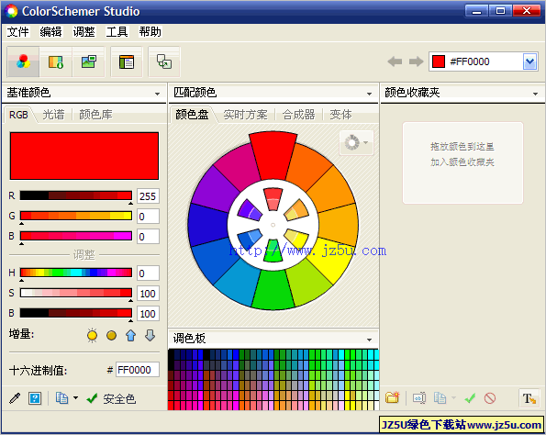Click the lighten sun icon next to 增量

[x=93, y=335]
